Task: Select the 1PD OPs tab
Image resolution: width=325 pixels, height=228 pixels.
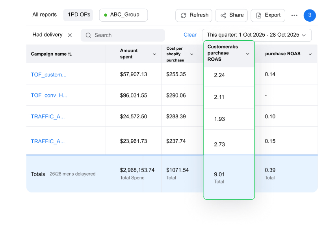Action: (79, 15)
